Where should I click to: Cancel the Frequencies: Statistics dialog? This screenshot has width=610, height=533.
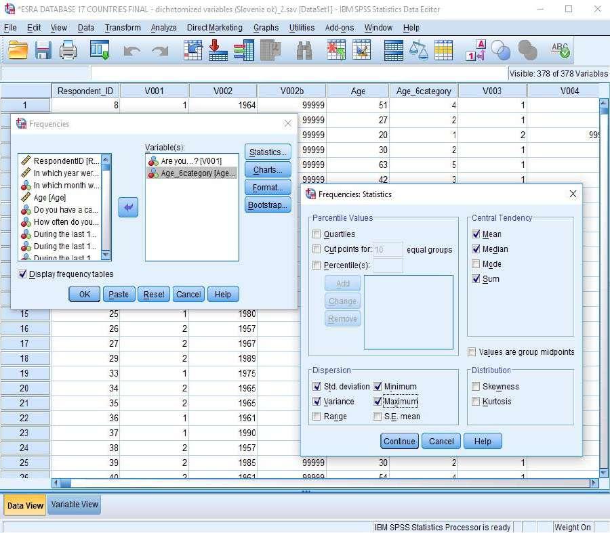(441, 442)
